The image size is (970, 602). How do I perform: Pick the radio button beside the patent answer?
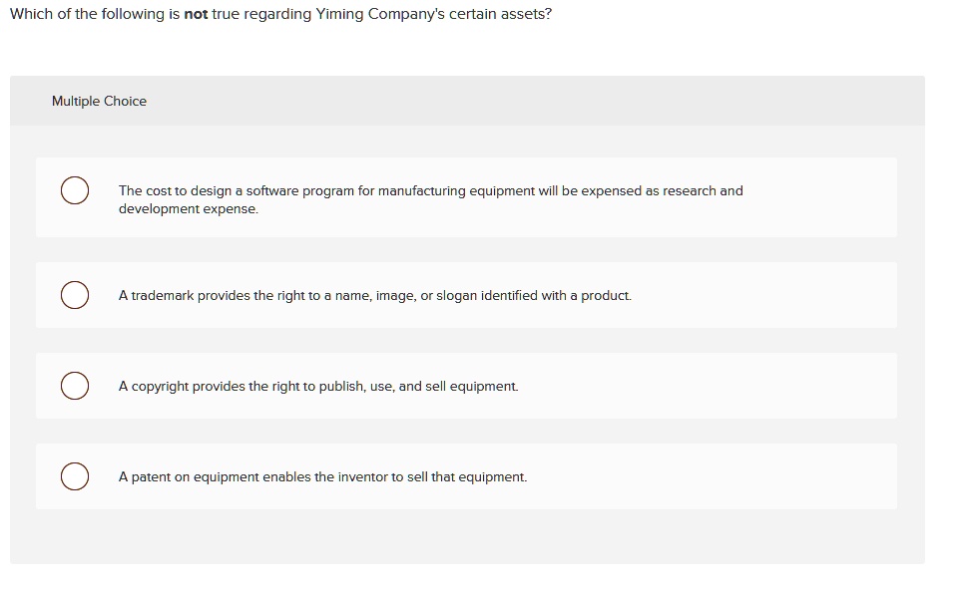73,477
